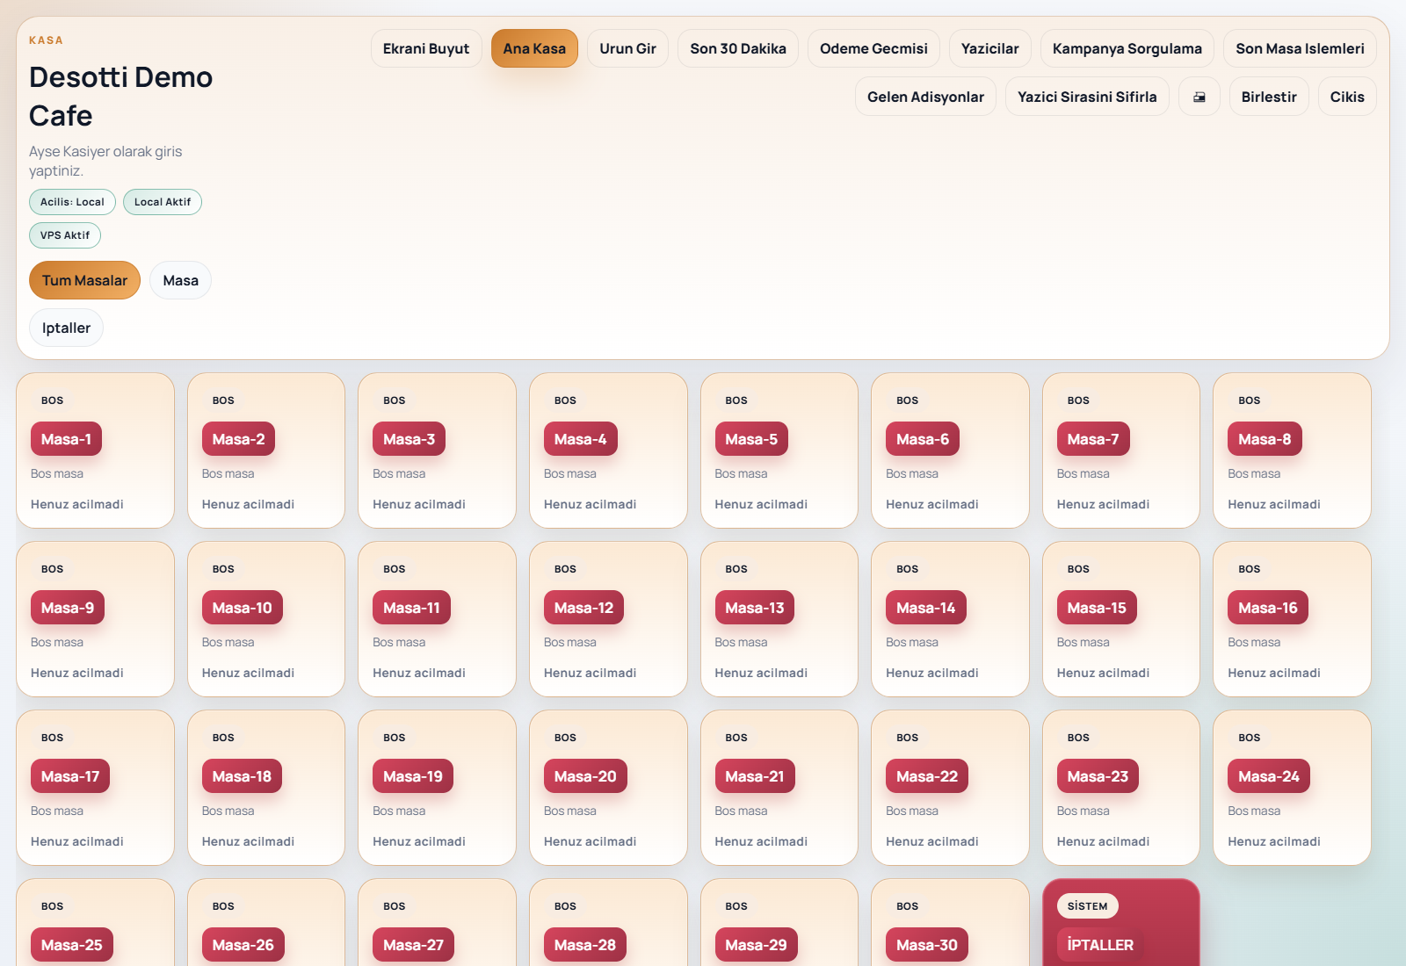
Task: Open the Masa-12 table card
Action: tap(608, 619)
